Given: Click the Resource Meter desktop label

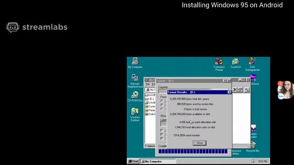Looking at the screenshot, I should pyautogui.click(x=236, y=152).
